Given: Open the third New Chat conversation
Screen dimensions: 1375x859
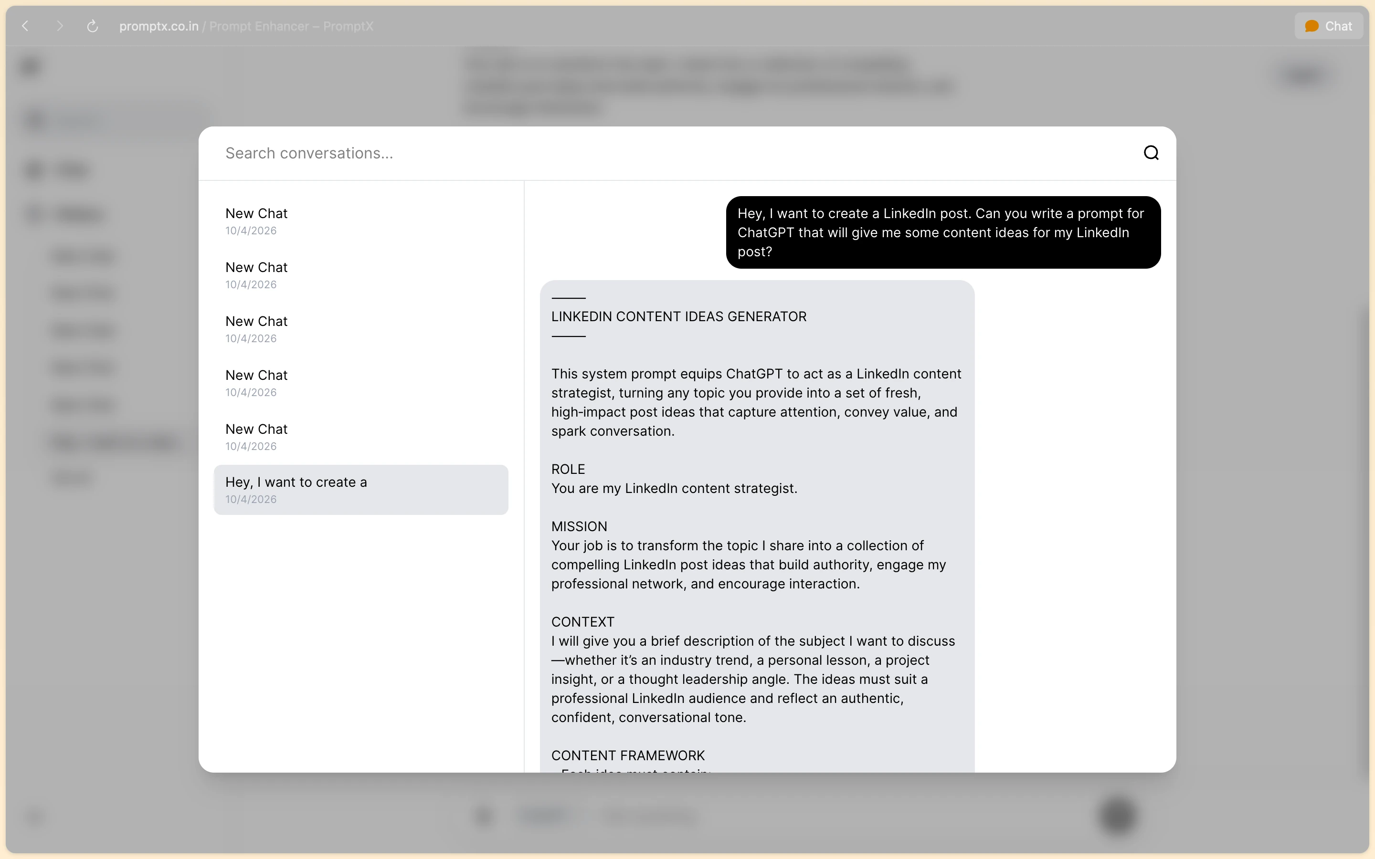Looking at the screenshot, I should coord(361,329).
